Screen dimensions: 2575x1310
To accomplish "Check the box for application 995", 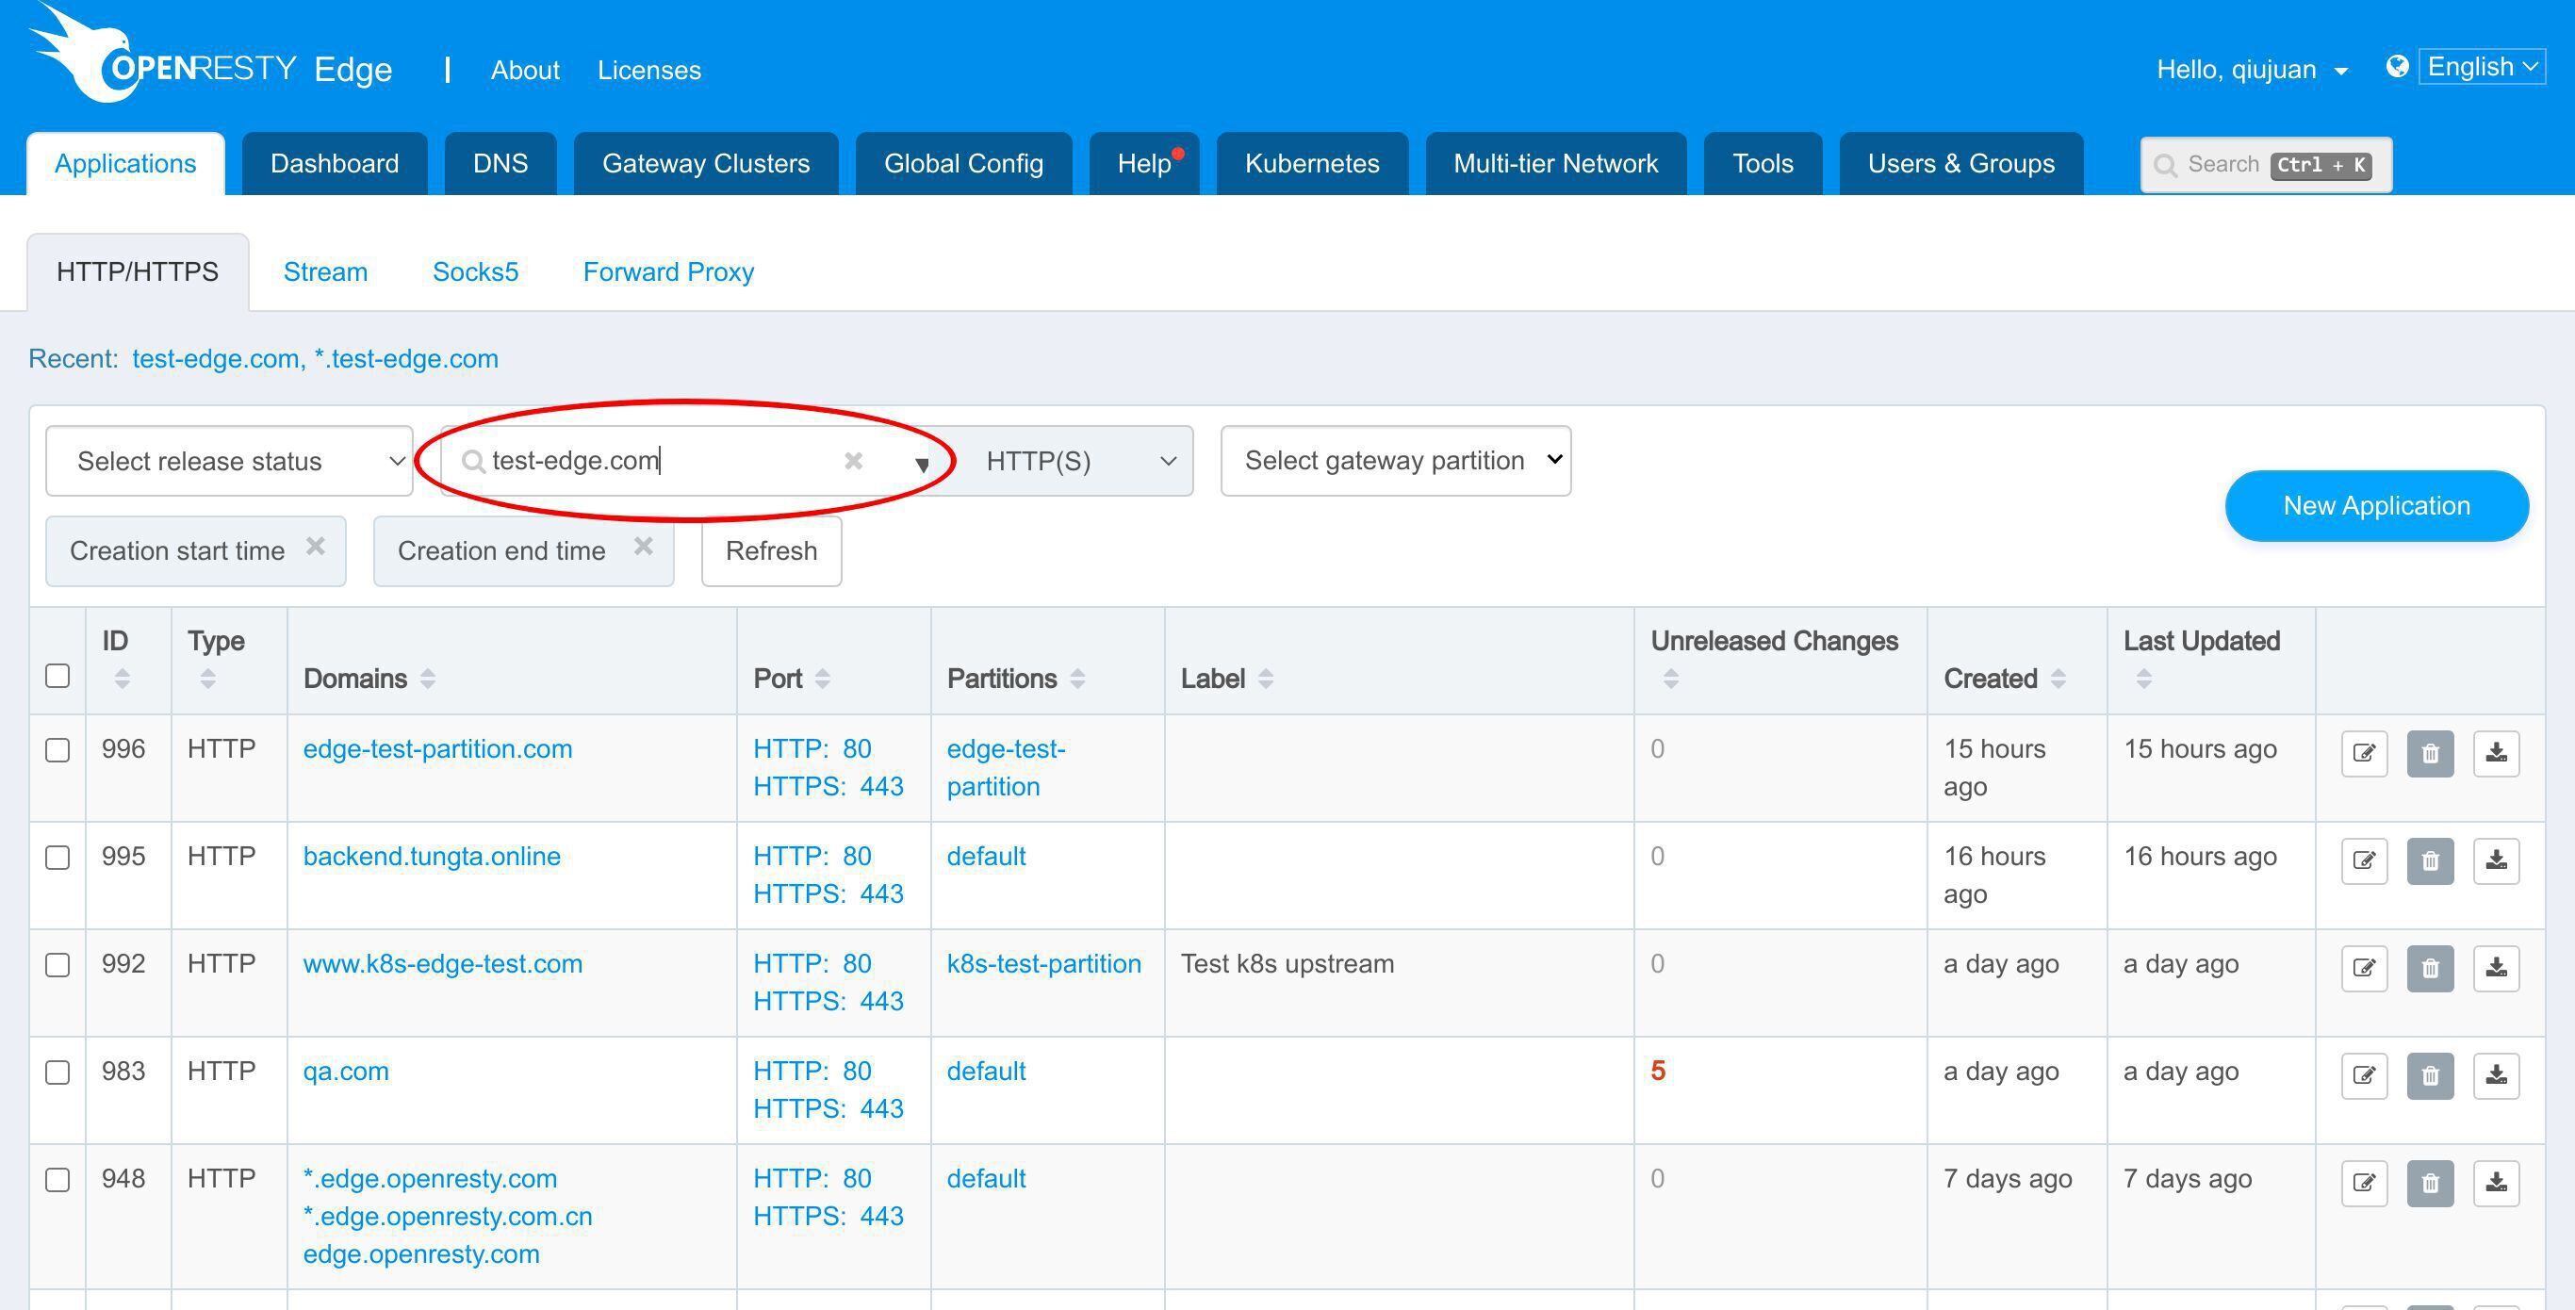I will [x=58, y=858].
